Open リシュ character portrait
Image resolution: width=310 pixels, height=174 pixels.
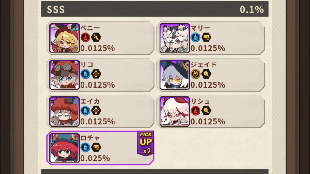(175, 111)
